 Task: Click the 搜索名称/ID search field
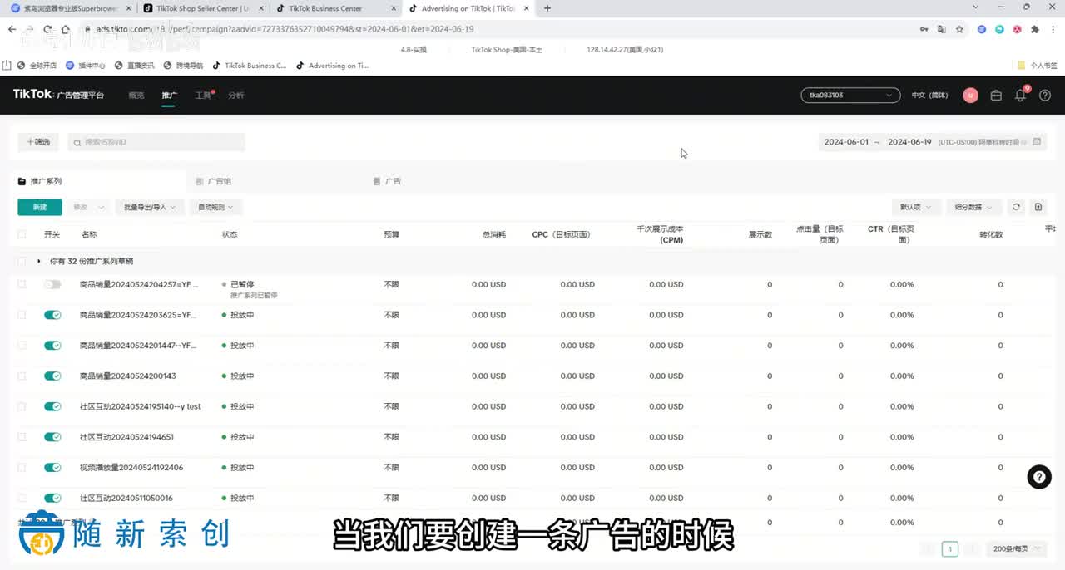(x=156, y=142)
